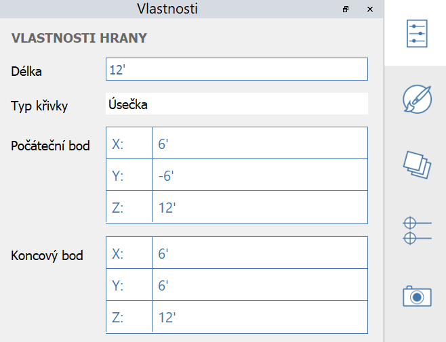
Task: Undock the Vlastnosti panel
Action: tap(346, 9)
